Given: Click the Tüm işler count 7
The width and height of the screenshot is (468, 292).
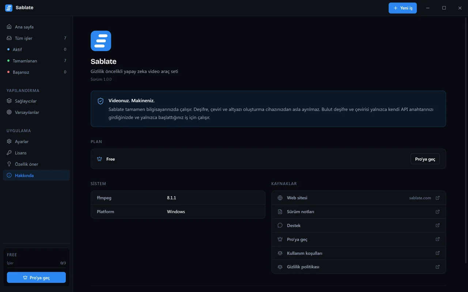Looking at the screenshot, I should coord(65,38).
